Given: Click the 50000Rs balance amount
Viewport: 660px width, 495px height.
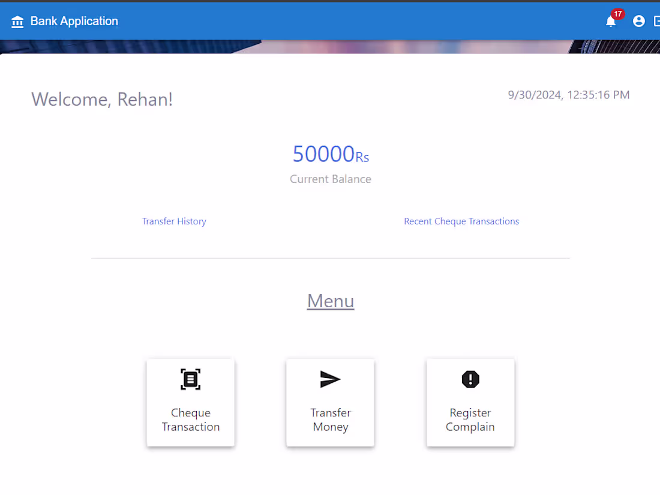Looking at the screenshot, I should (330, 154).
